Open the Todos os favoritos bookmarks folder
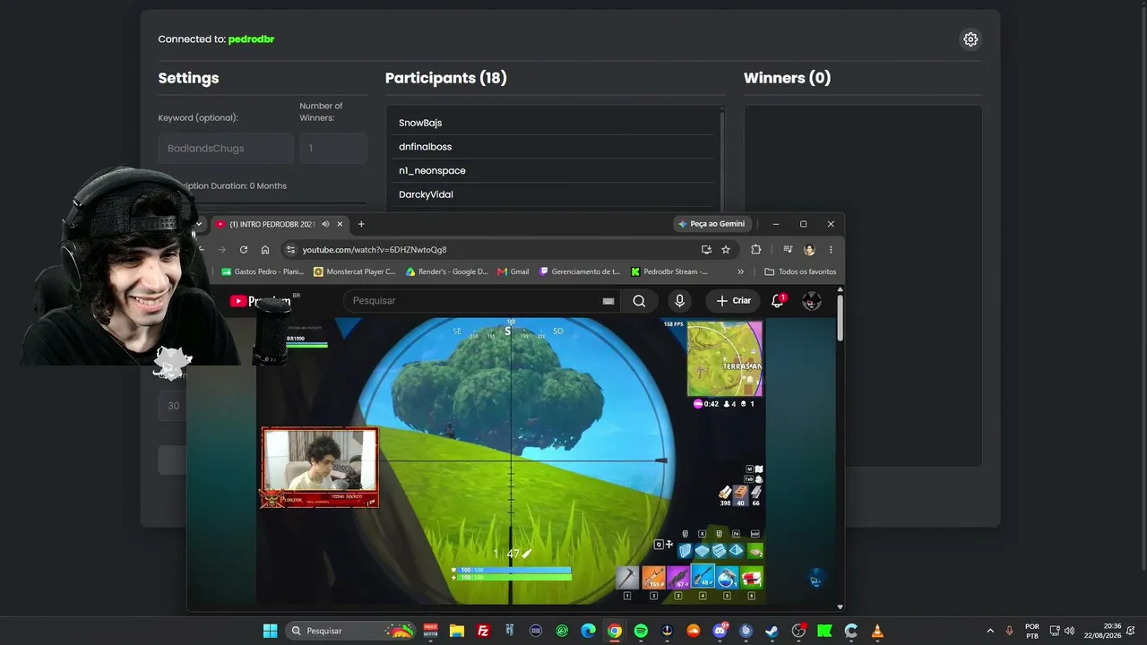The width and height of the screenshot is (1147, 645). pyautogui.click(x=800, y=271)
